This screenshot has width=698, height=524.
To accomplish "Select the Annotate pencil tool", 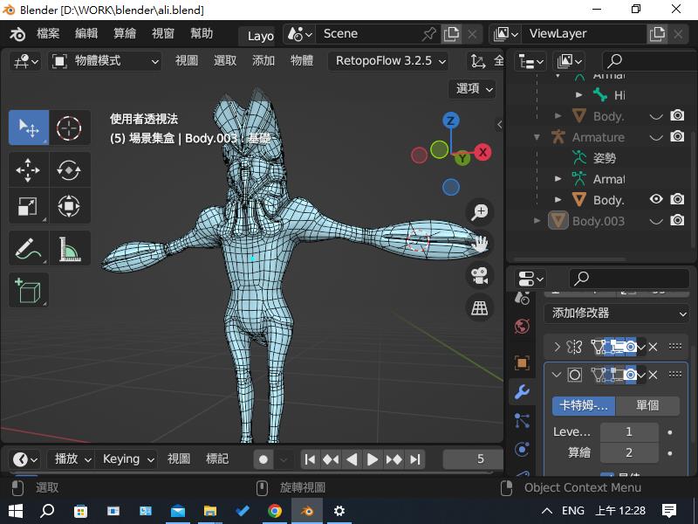I will click(x=28, y=249).
